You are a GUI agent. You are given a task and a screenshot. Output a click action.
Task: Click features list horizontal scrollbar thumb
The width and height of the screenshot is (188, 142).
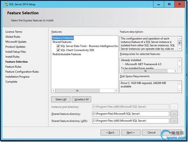[x=77, y=91]
